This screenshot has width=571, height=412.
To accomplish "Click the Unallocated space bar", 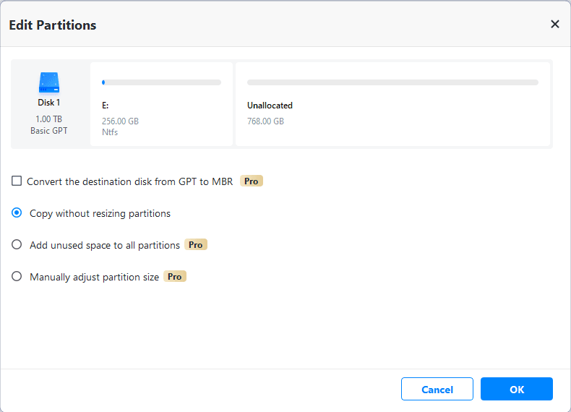I will pos(392,82).
